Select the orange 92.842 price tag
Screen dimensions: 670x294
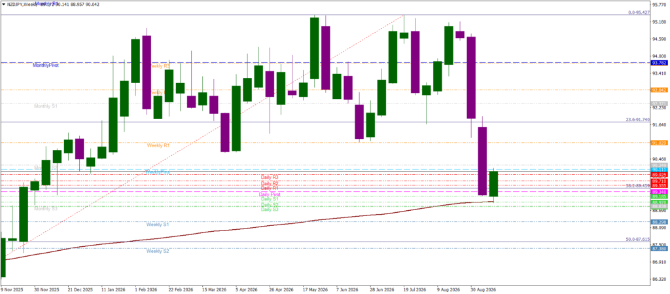pos(659,90)
